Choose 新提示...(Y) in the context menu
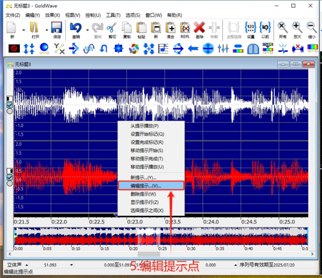The height and width of the screenshot is (278, 322). pyautogui.click(x=151, y=178)
